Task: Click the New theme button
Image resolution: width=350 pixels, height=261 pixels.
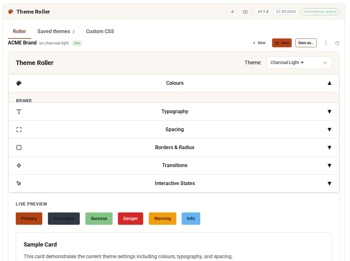Action: (259, 43)
